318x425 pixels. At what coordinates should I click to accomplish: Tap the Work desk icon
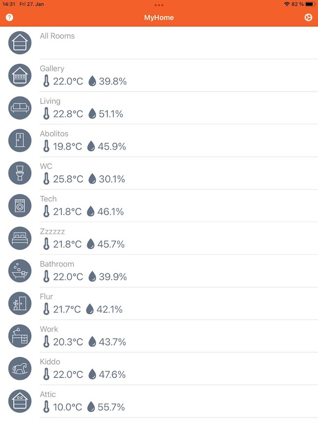[x=20, y=336]
